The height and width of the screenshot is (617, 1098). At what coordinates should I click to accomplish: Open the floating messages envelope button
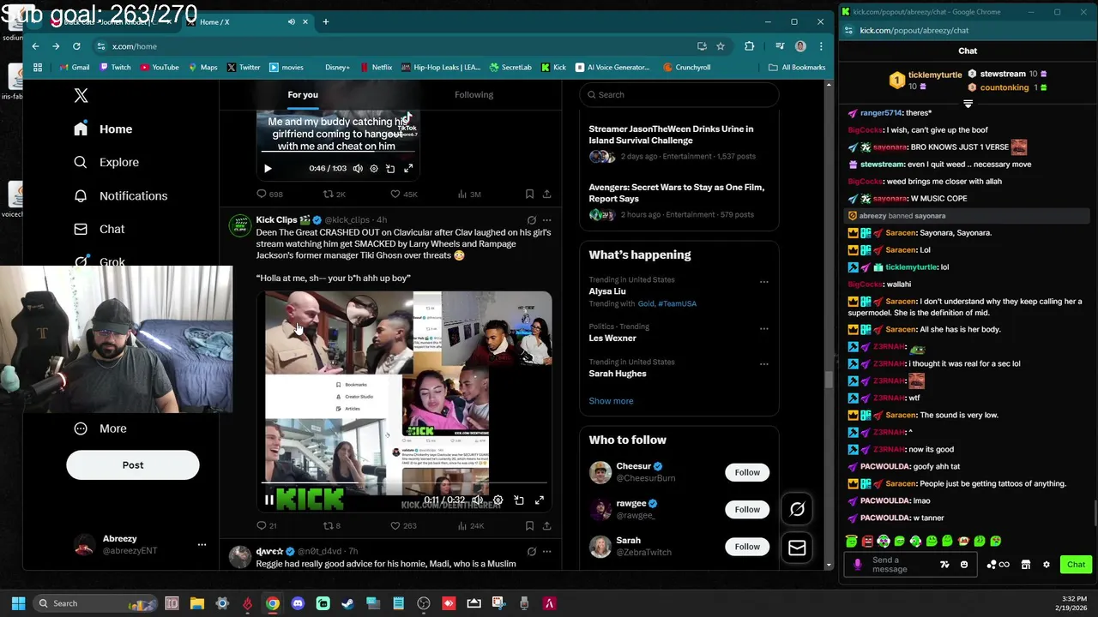click(797, 548)
